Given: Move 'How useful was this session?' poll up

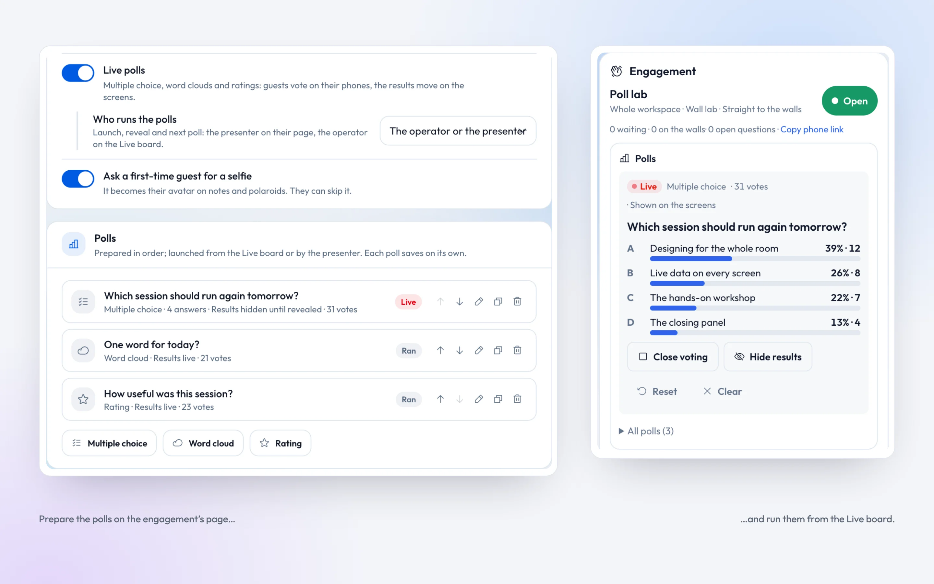Looking at the screenshot, I should tap(440, 399).
